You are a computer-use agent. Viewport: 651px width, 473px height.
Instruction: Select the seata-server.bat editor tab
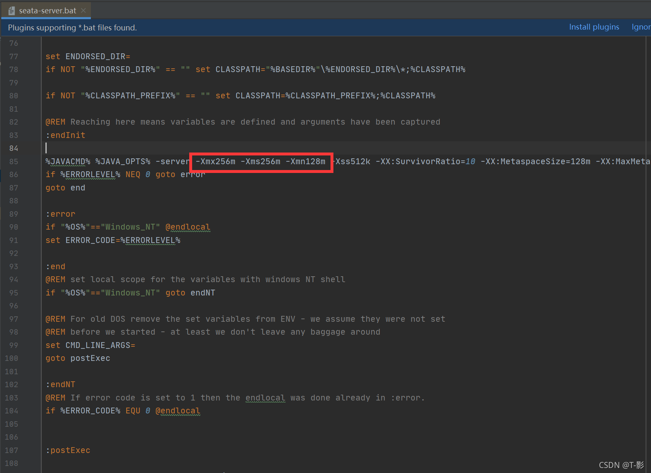tap(46, 10)
